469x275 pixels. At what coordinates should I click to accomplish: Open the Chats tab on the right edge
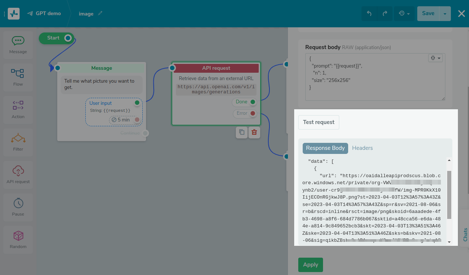465,234
